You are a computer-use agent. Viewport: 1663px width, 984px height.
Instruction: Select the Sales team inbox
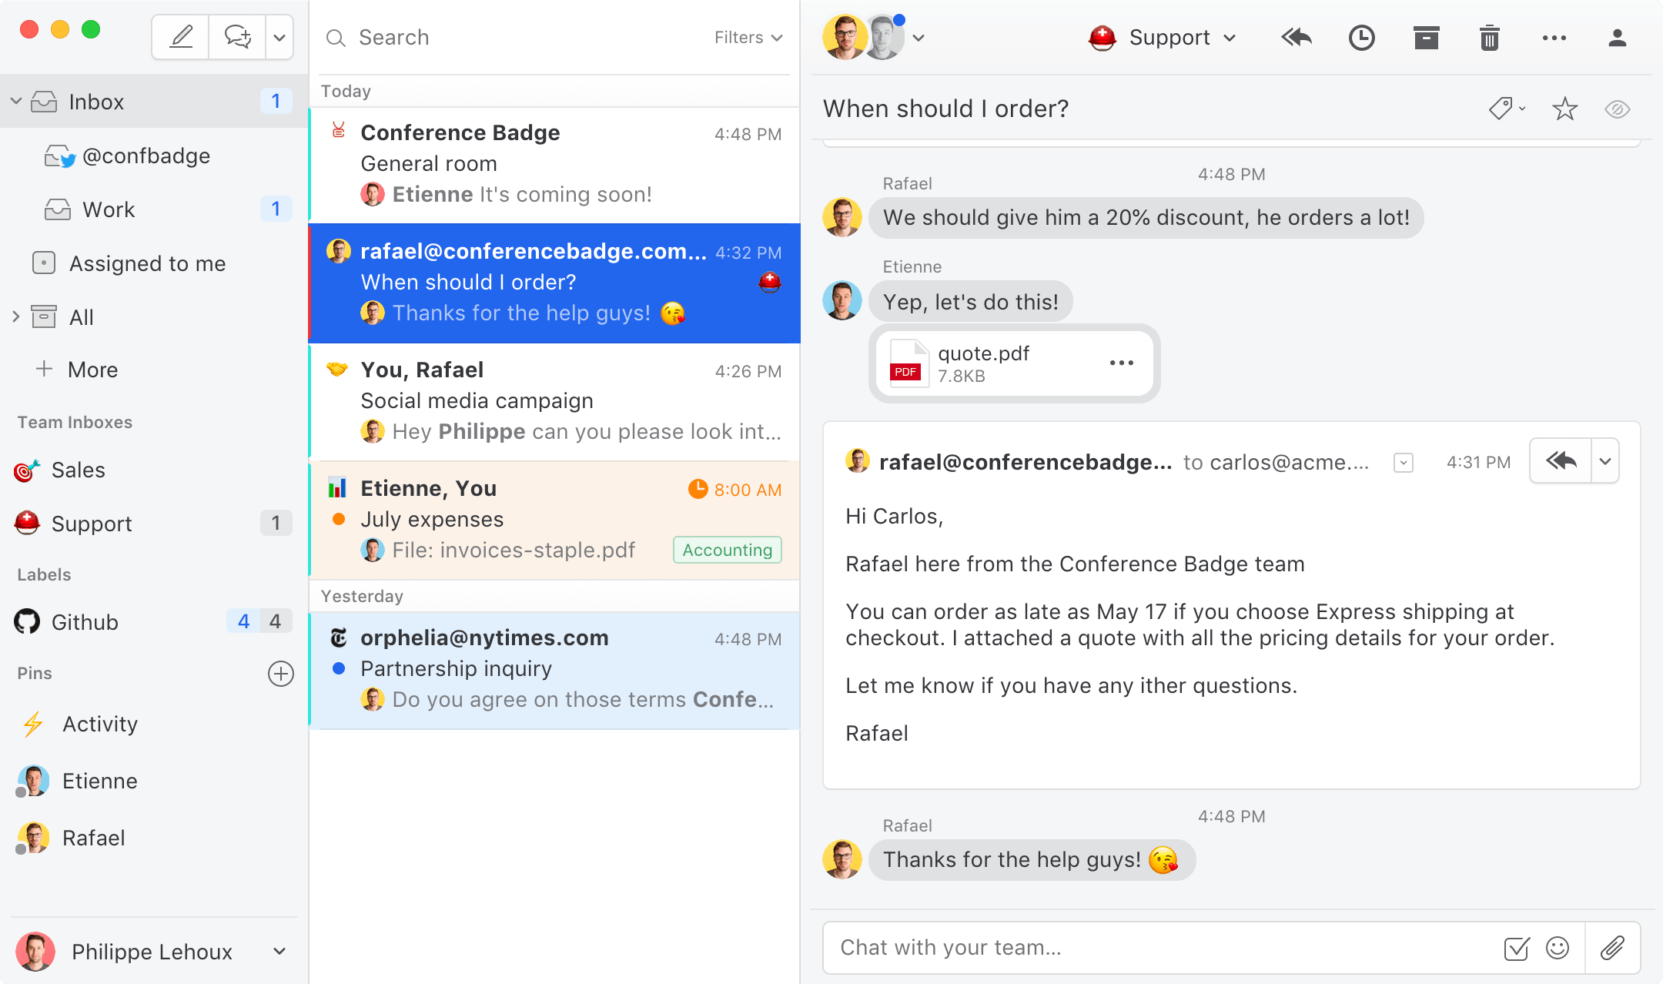click(x=78, y=470)
